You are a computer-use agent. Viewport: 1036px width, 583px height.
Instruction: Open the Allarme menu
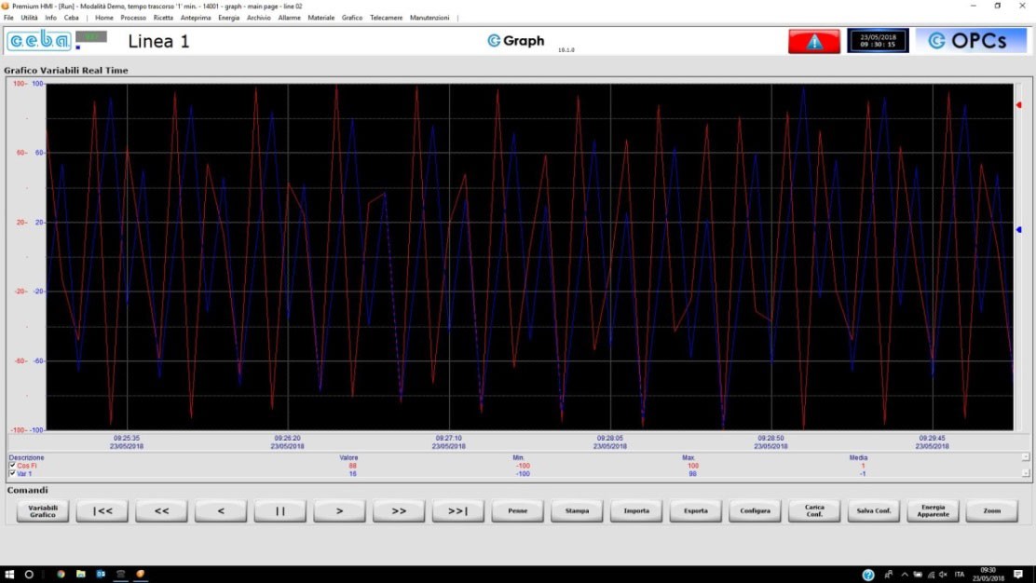290,18
